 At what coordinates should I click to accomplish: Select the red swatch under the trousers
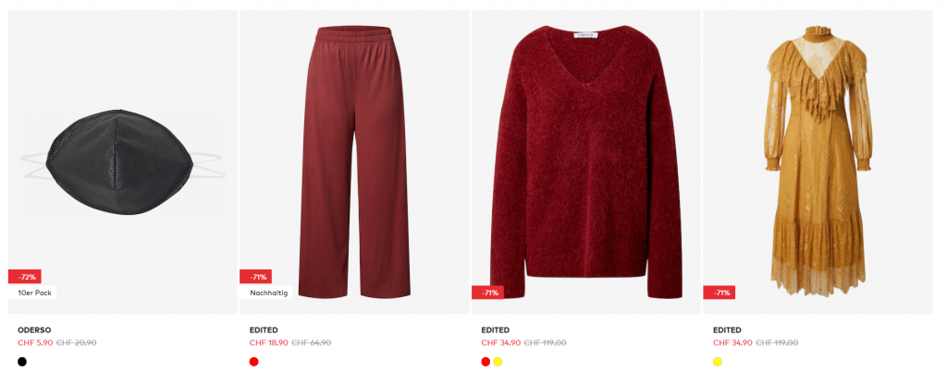[253, 362]
